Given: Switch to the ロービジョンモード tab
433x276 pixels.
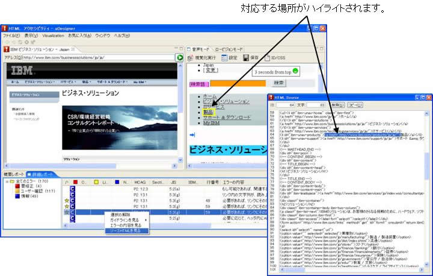Looking at the screenshot, I should pyautogui.click(x=229, y=49).
